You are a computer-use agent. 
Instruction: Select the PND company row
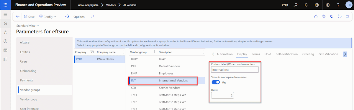coord(99,59)
